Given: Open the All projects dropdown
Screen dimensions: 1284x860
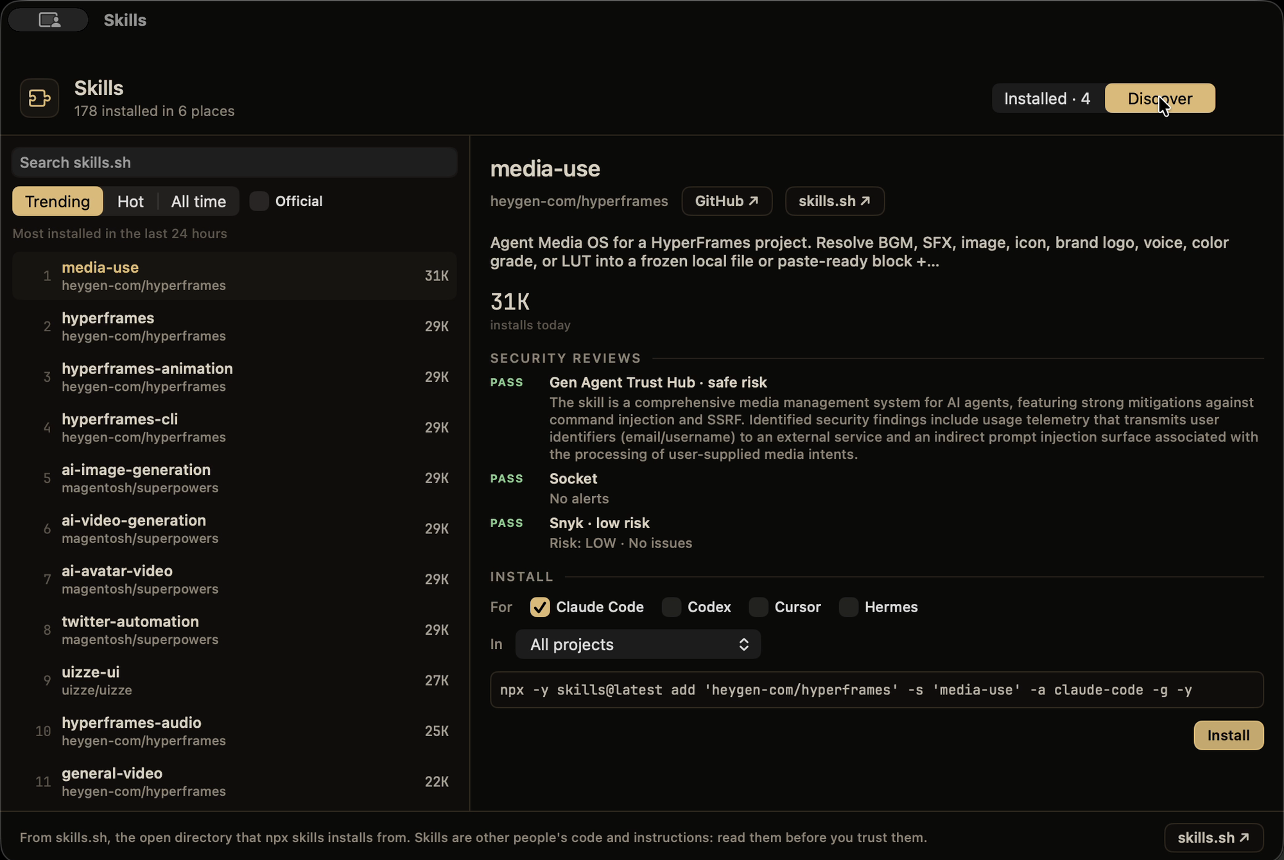Looking at the screenshot, I should pyautogui.click(x=638, y=644).
